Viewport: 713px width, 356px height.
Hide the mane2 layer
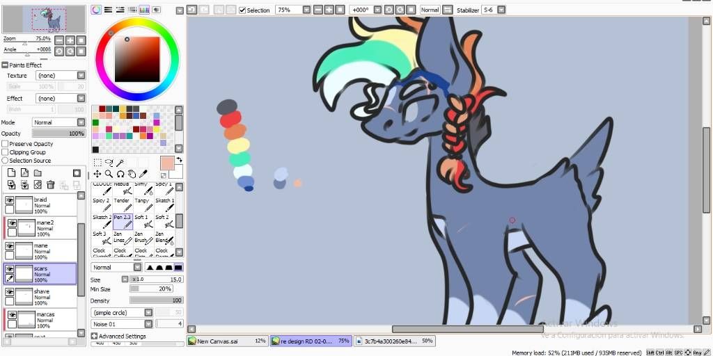point(13,223)
